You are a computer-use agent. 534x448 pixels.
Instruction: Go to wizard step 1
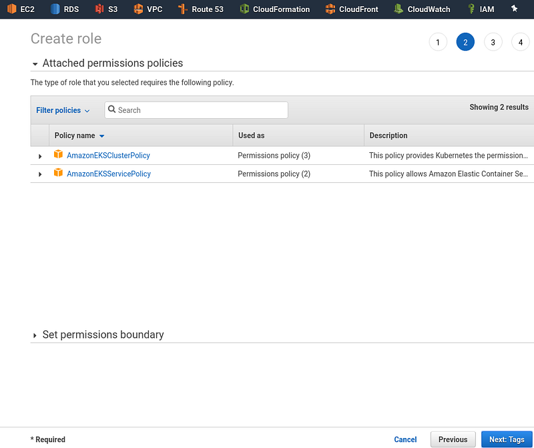(438, 42)
